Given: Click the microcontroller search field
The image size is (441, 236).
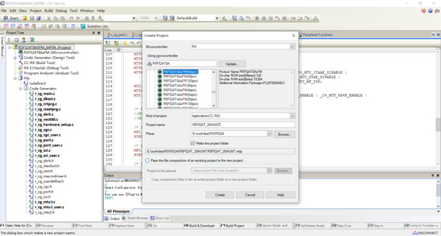Looking at the screenshot, I should tap(182, 63).
